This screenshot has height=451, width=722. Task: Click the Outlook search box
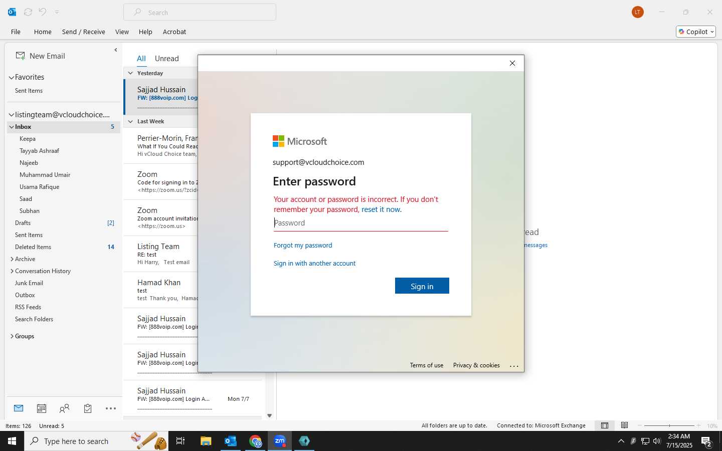tap(200, 12)
